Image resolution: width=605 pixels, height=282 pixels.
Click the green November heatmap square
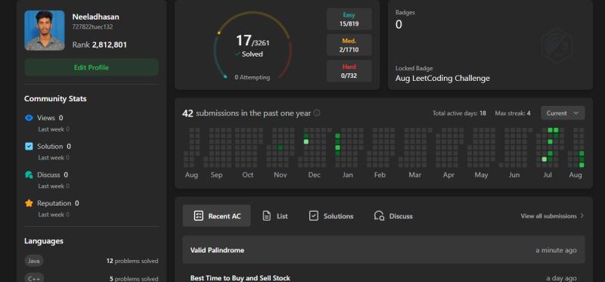(x=281, y=147)
